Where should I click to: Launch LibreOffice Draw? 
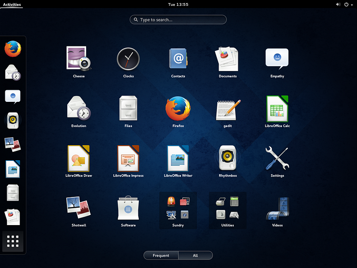[x=79, y=161]
